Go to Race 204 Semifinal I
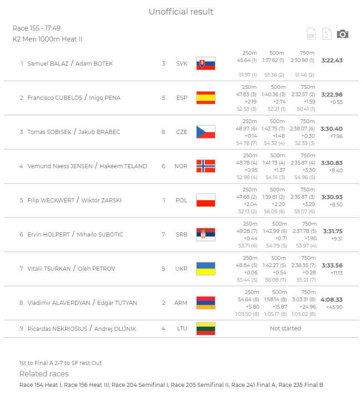The width and height of the screenshot is (362, 401). pos(140,385)
